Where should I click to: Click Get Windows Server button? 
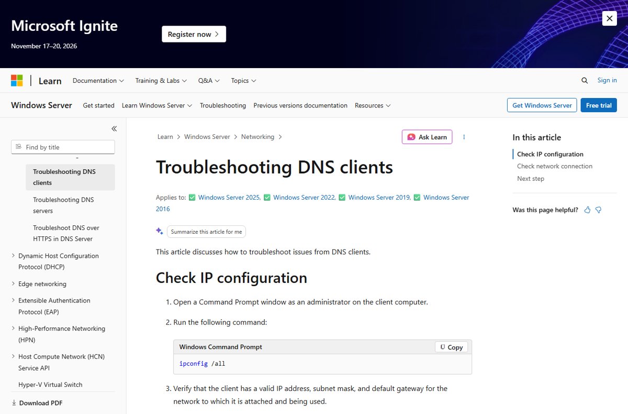point(542,105)
